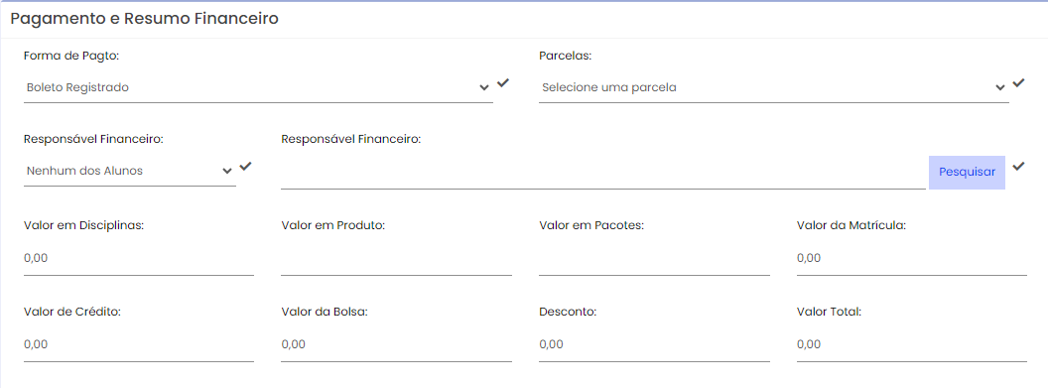This screenshot has width=1048, height=388.
Task: Click into the Valor em Produto field
Action: 396,258
